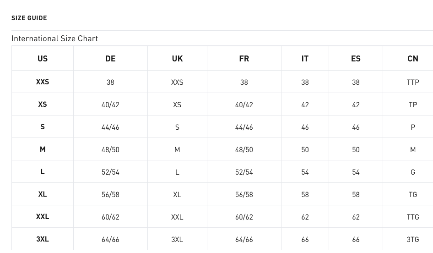Click the 3TG cell in CN column
The image size is (433, 253).
click(x=413, y=239)
